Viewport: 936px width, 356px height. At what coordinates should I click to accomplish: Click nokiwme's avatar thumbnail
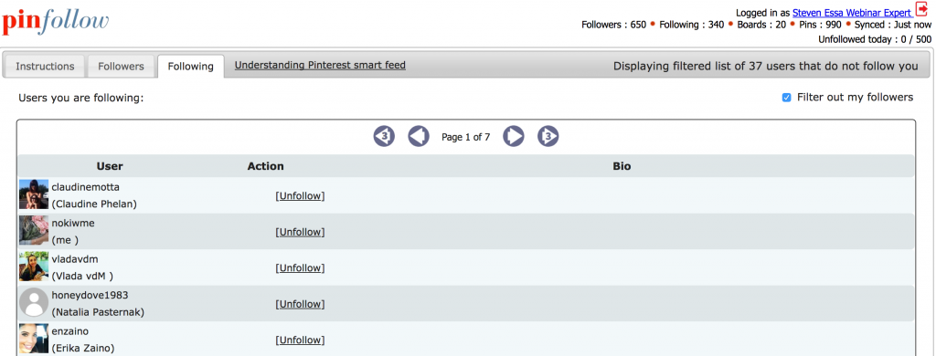[34, 230]
